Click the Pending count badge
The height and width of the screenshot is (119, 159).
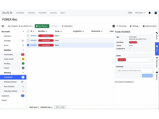[23, 63]
